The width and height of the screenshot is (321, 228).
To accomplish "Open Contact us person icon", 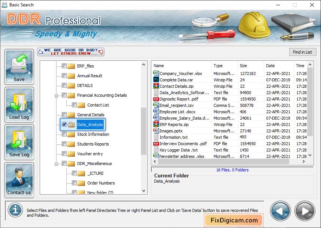I will [x=19, y=180].
